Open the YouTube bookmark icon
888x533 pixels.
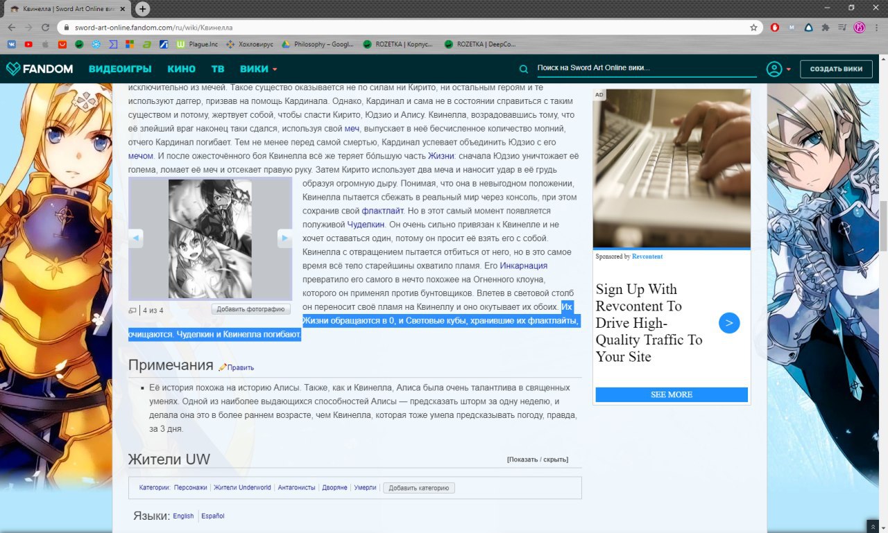(28, 44)
